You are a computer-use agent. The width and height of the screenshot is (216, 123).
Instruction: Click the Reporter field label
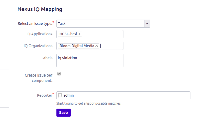coord(44,95)
